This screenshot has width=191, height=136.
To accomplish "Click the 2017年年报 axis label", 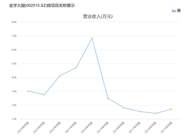I will (x=135, y=127).
